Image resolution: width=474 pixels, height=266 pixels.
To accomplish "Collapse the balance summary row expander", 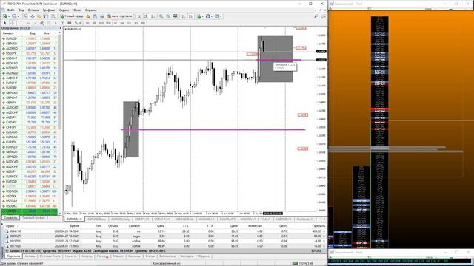I will pos(7,251).
